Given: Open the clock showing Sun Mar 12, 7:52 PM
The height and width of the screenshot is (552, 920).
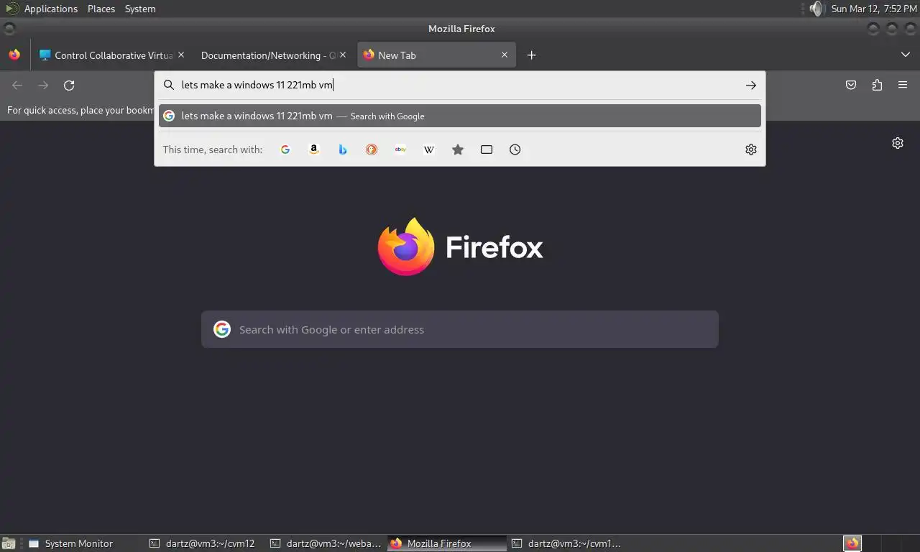Looking at the screenshot, I should (x=874, y=9).
